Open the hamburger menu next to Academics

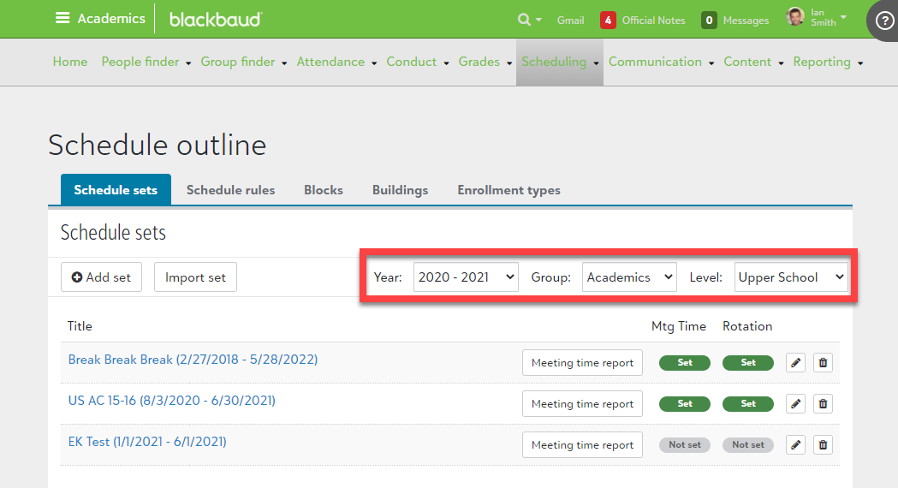pos(62,18)
